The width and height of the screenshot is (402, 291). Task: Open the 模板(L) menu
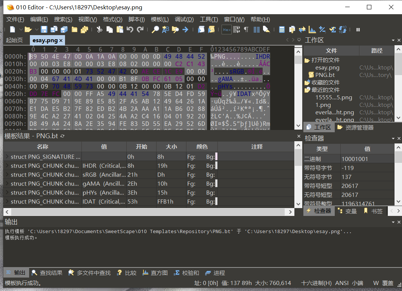(x=160, y=19)
